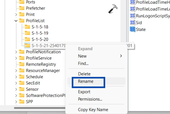
Task: Click the SecEdit folder icon
Action: (x=22, y=83)
